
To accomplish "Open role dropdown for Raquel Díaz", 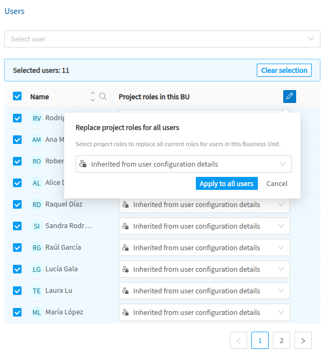I will point(204,204).
